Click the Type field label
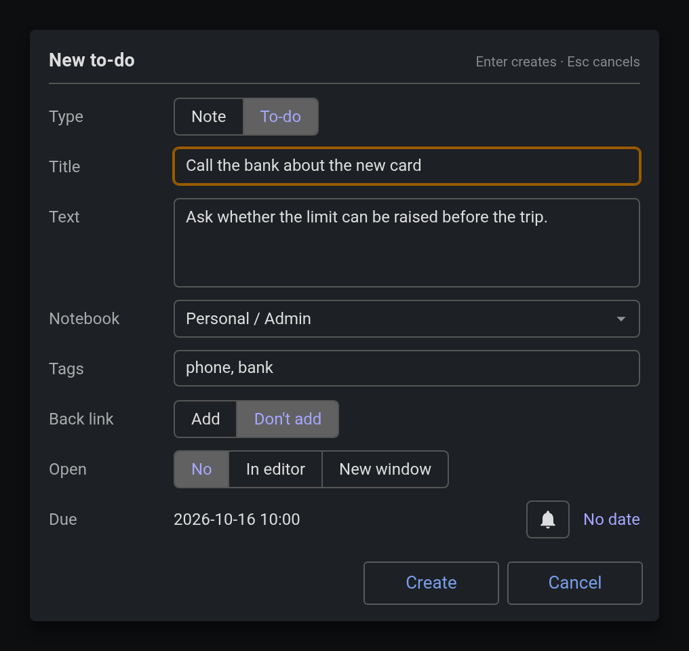This screenshot has height=651, width=689. click(66, 117)
